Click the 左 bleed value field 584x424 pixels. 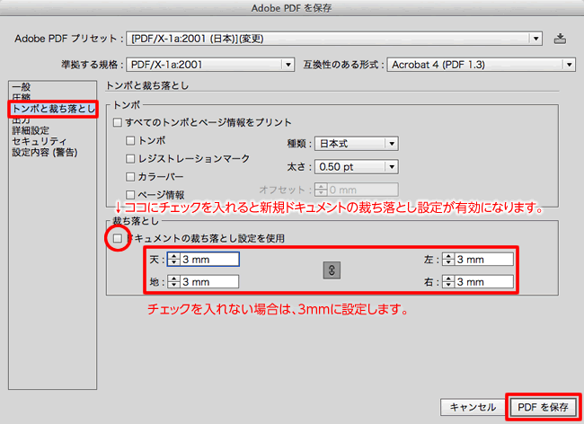pyautogui.click(x=484, y=260)
